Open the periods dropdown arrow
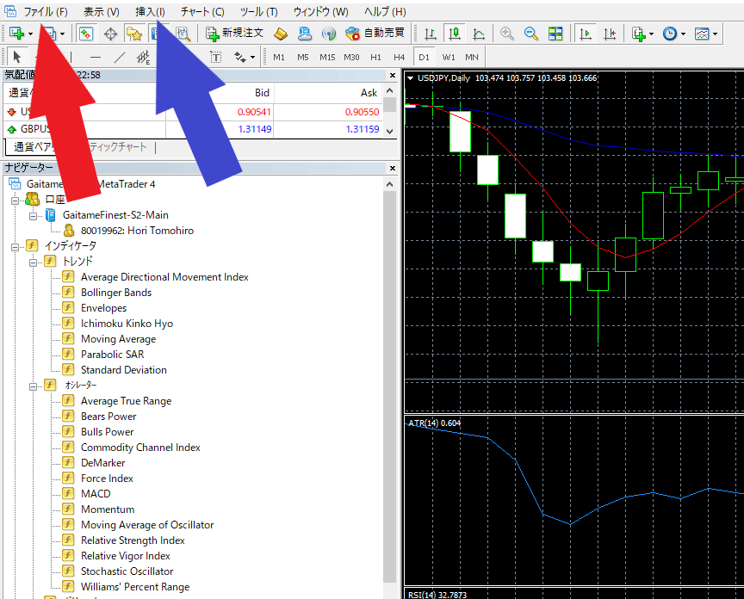 [x=683, y=34]
